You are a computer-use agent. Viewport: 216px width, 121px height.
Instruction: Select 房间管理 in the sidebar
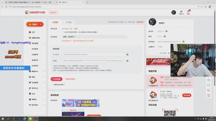click(x=35, y=49)
